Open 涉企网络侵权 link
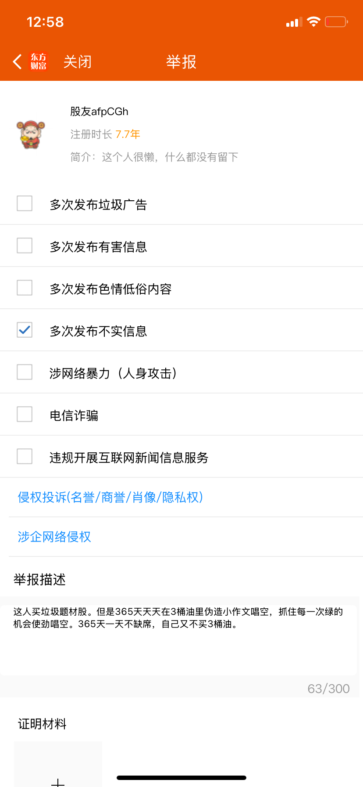This screenshot has height=787, width=363. click(x=54, y=537)
